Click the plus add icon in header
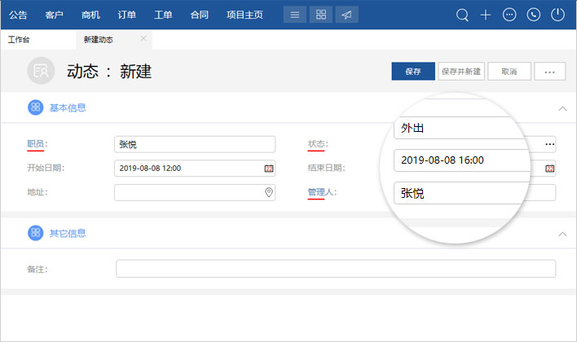The image size is (577, 342). [486, 15]
